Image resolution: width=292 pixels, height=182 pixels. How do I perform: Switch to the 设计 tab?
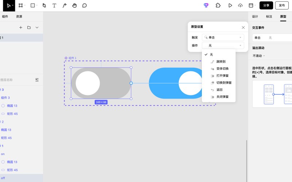(x=255, y=16)
